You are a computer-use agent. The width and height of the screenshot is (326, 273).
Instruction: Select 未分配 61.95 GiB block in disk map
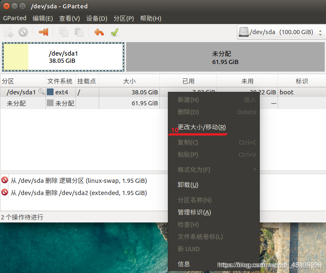(x=225, y=57)
